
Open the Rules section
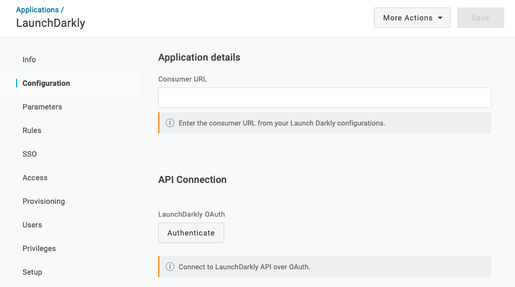[32, 130]
